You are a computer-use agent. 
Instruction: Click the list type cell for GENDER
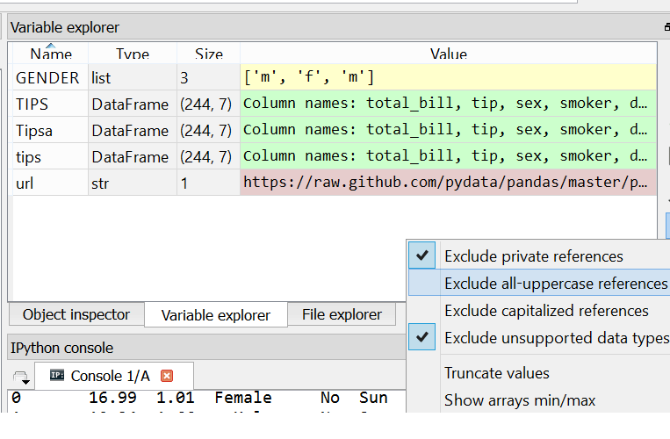pos(133,78)
